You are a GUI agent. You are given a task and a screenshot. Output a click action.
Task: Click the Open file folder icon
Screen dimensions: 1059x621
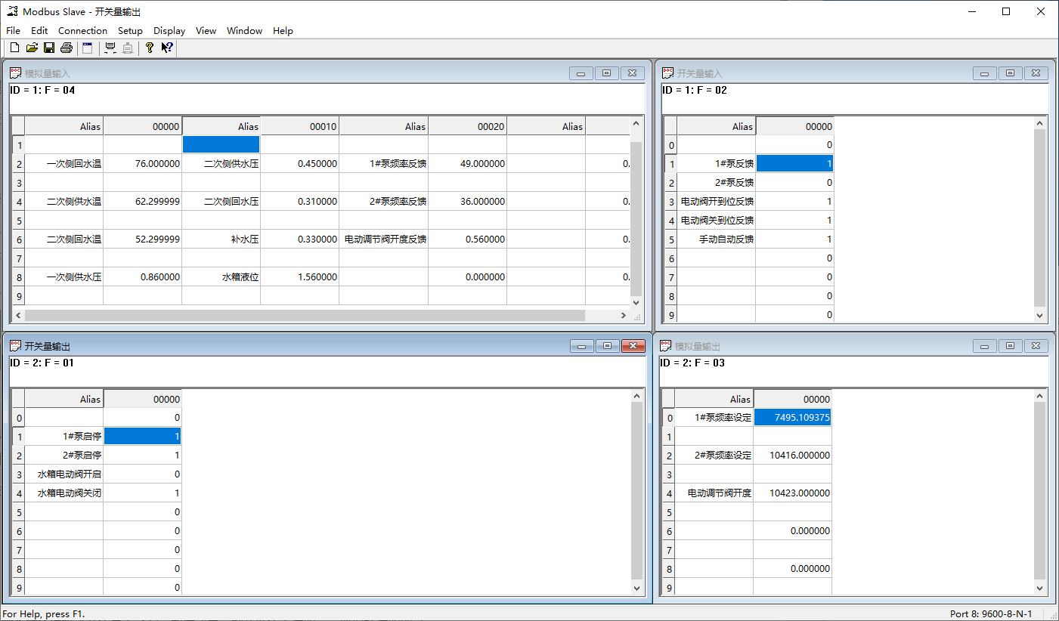pos(32,48)
